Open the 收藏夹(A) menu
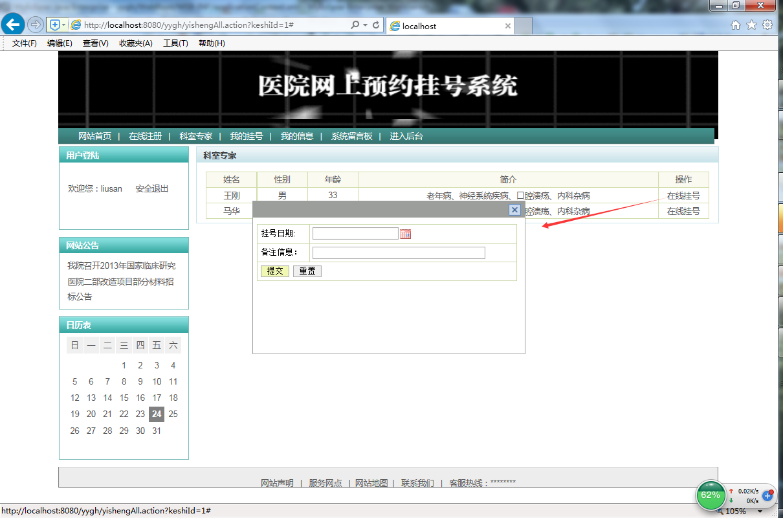Image resolution: width=783 pixels, height=518 pixels. (136, 43)
